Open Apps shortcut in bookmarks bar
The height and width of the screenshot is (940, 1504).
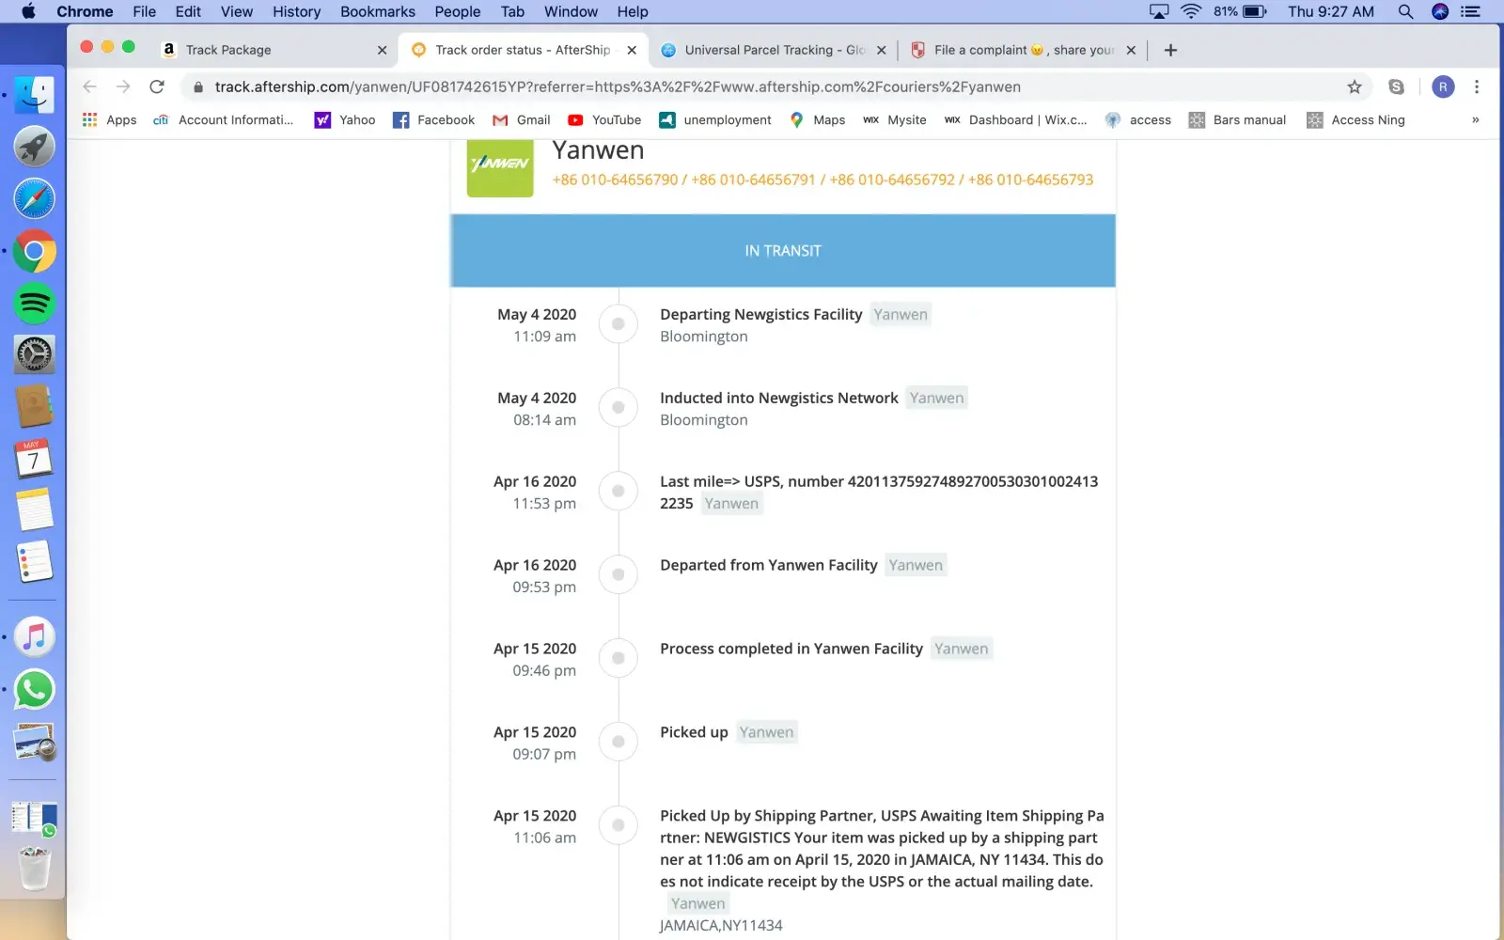[x=110, y=119]
